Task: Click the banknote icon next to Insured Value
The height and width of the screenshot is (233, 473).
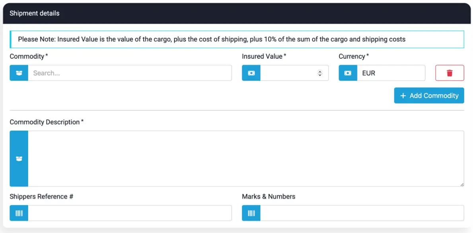Action: [x=251, y=73]
